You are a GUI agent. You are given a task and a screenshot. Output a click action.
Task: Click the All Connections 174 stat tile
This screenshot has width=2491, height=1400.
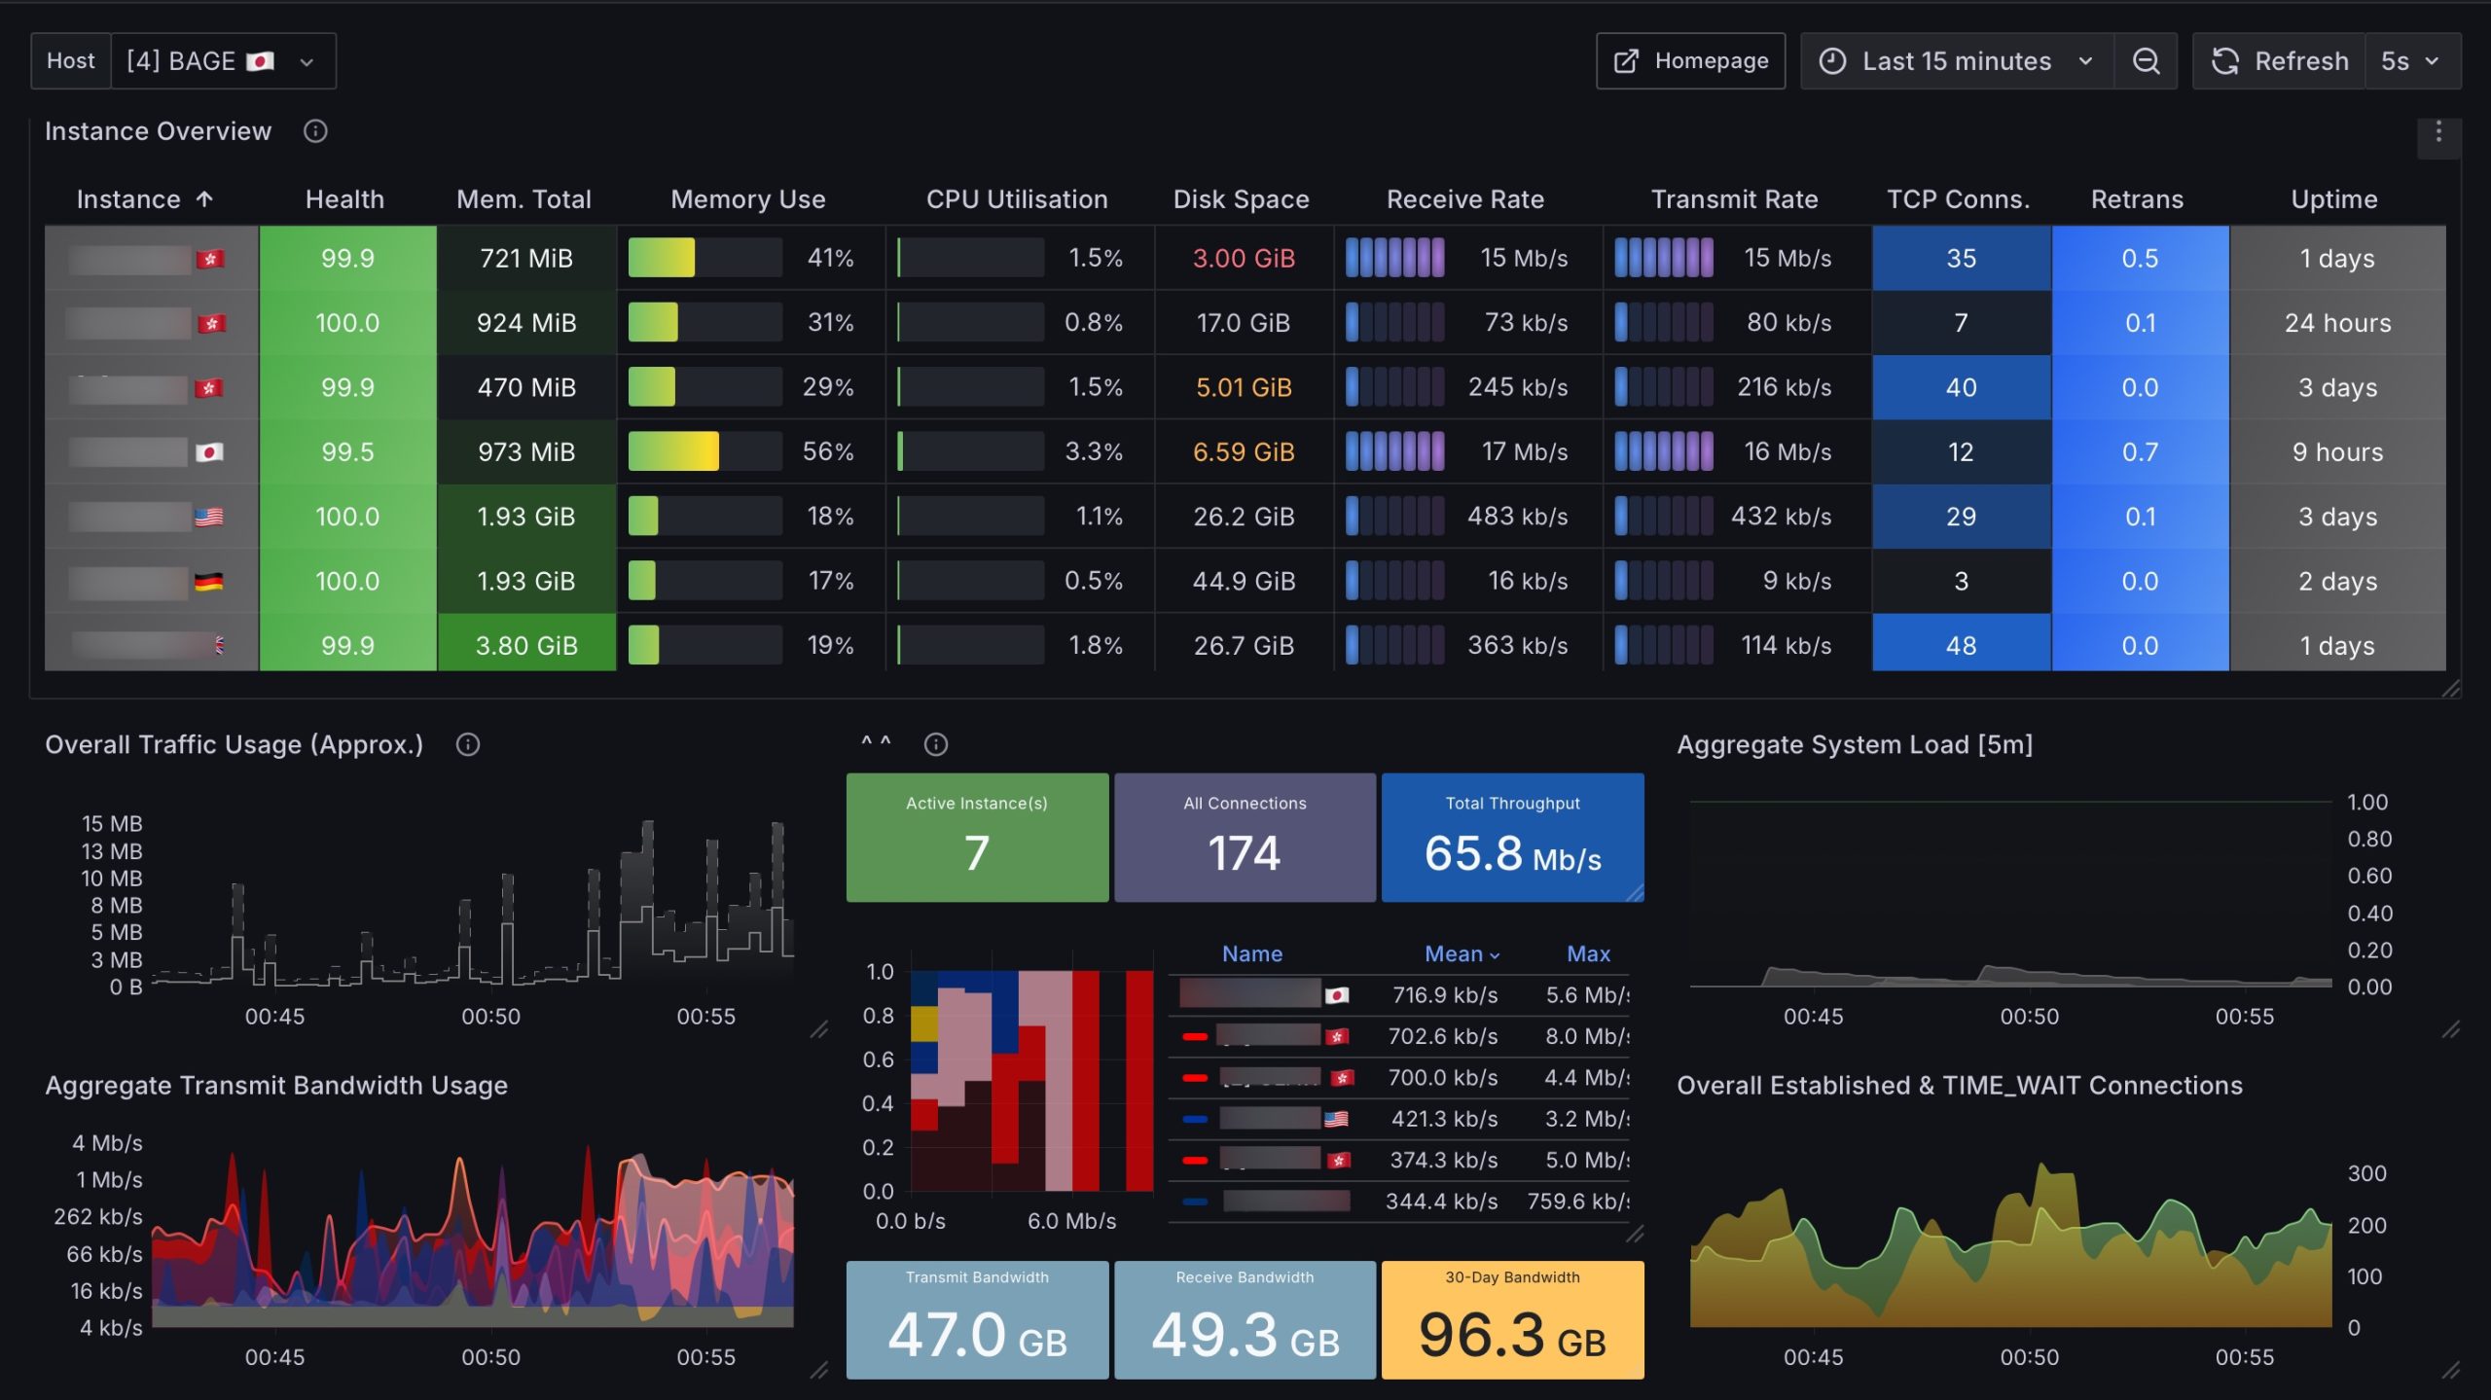[x=1245, y=838]
